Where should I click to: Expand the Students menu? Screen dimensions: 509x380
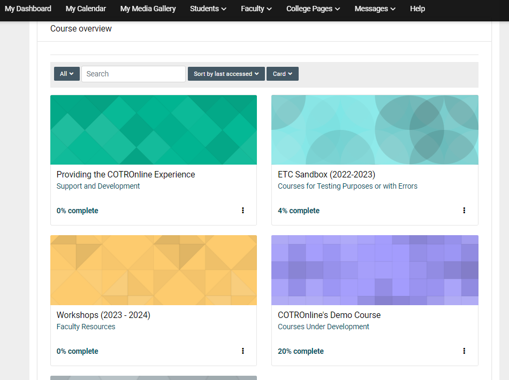point(208,9)
